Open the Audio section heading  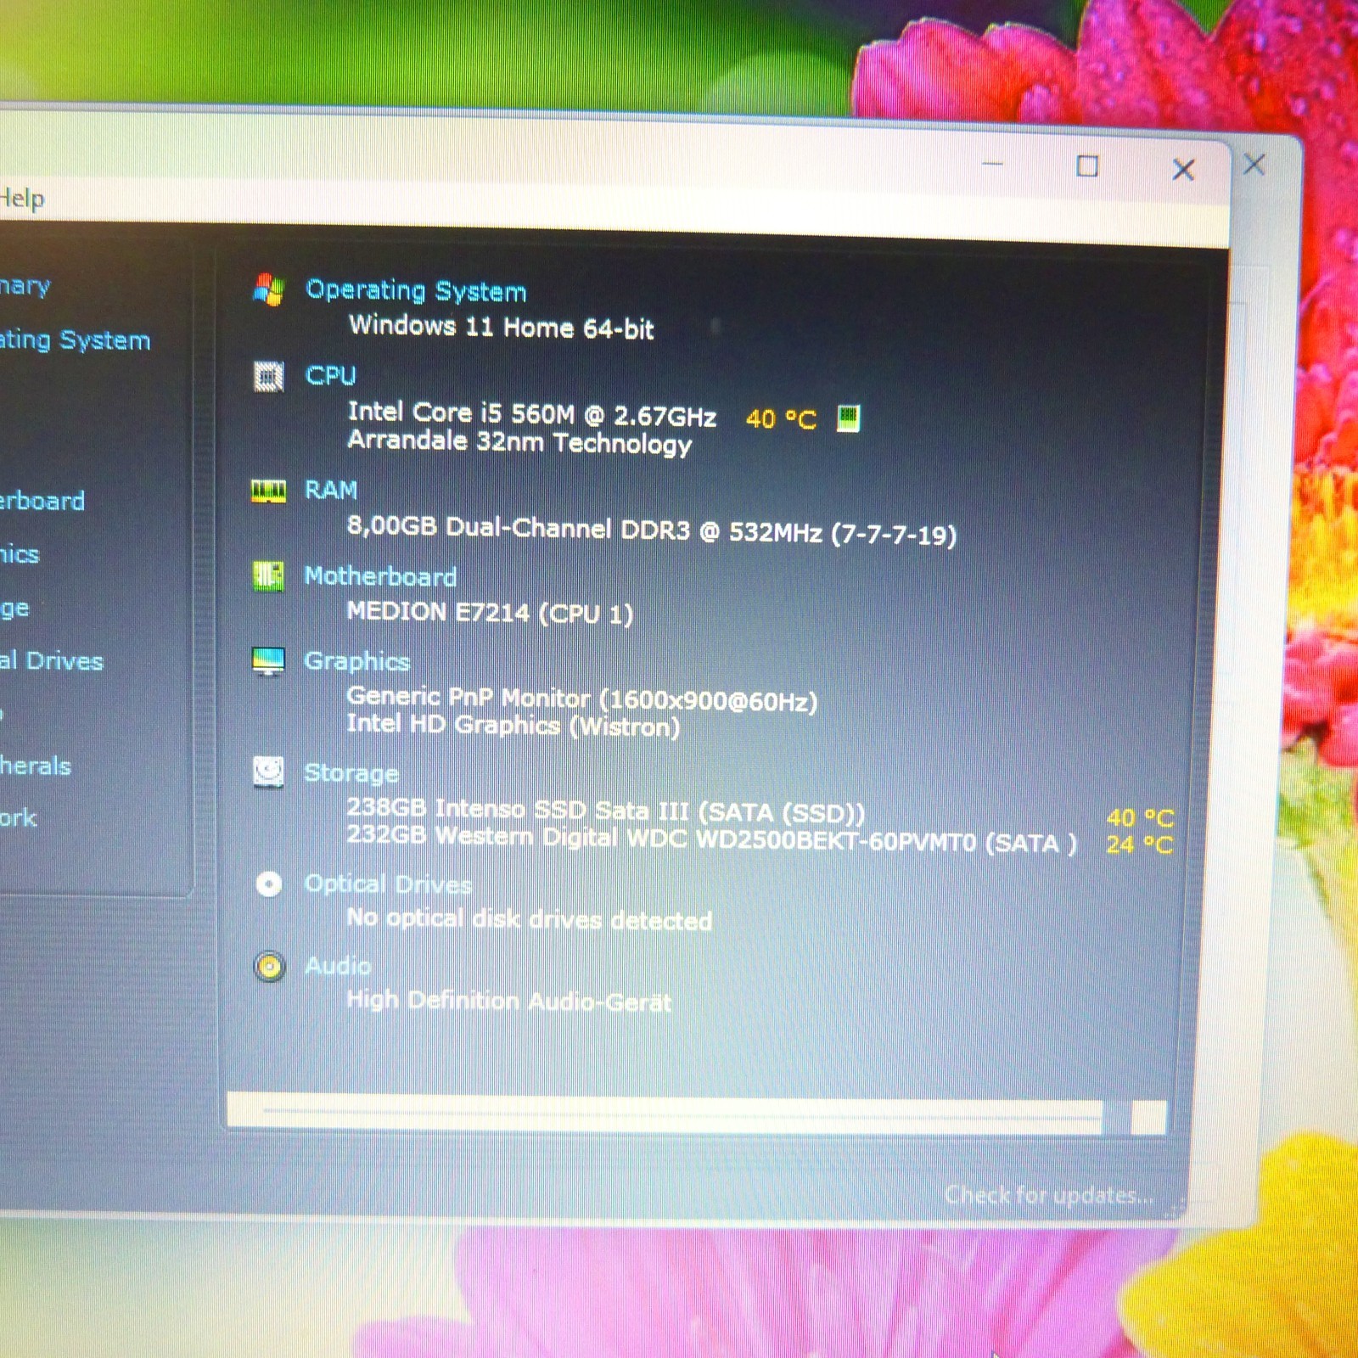point(338,966)
